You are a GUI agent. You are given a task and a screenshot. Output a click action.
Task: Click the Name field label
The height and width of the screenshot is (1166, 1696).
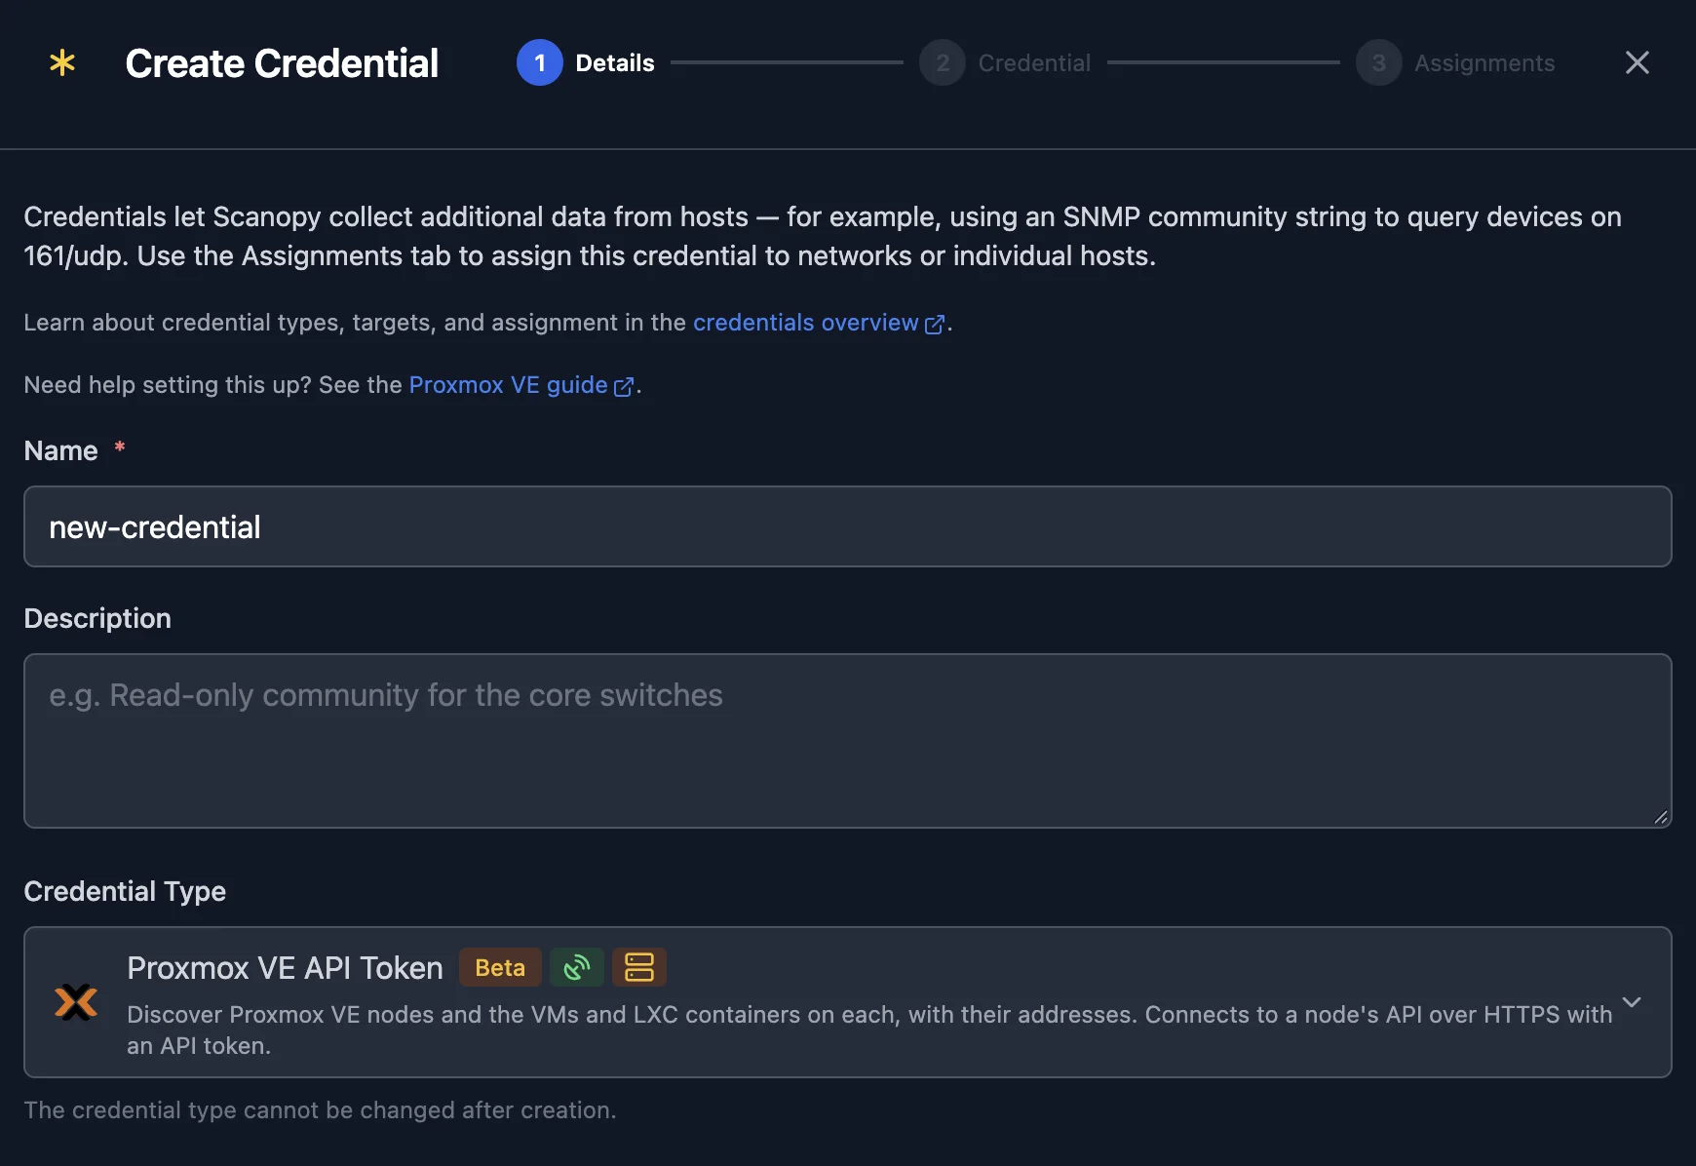(60, 450)
